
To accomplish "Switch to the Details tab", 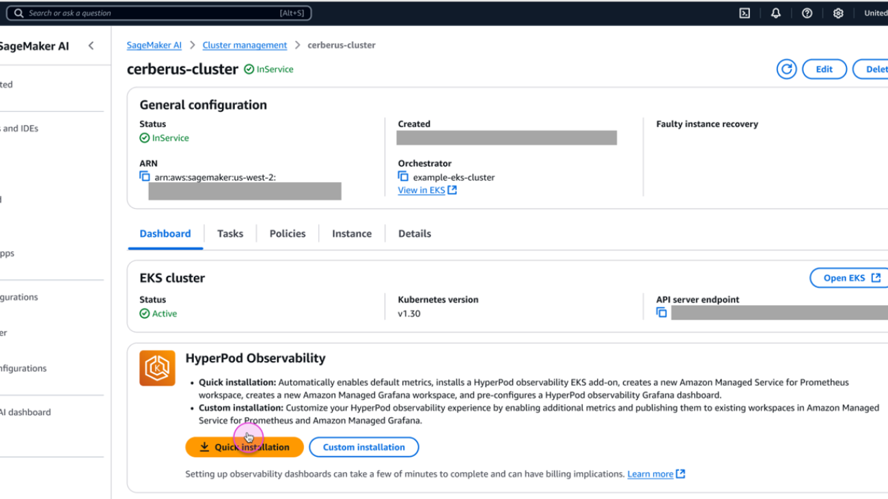I will (415, 233).
